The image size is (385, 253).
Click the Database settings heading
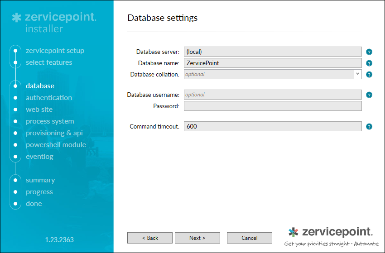[162, 18]
